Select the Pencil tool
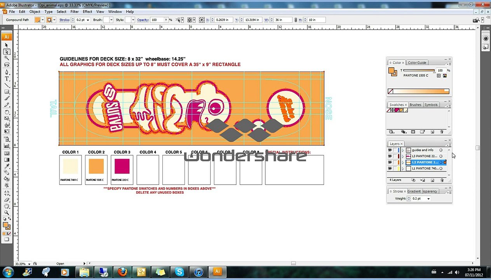Screen dimensions: 491x280 7,105
